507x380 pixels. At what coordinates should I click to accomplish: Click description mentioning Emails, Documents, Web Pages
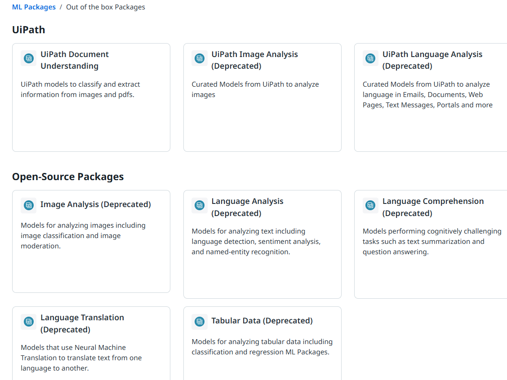point(427,95)
